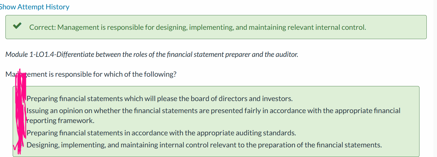Click empty space at right end of Correct banner
The image size is (437, 157).
[x=396, y=27]
